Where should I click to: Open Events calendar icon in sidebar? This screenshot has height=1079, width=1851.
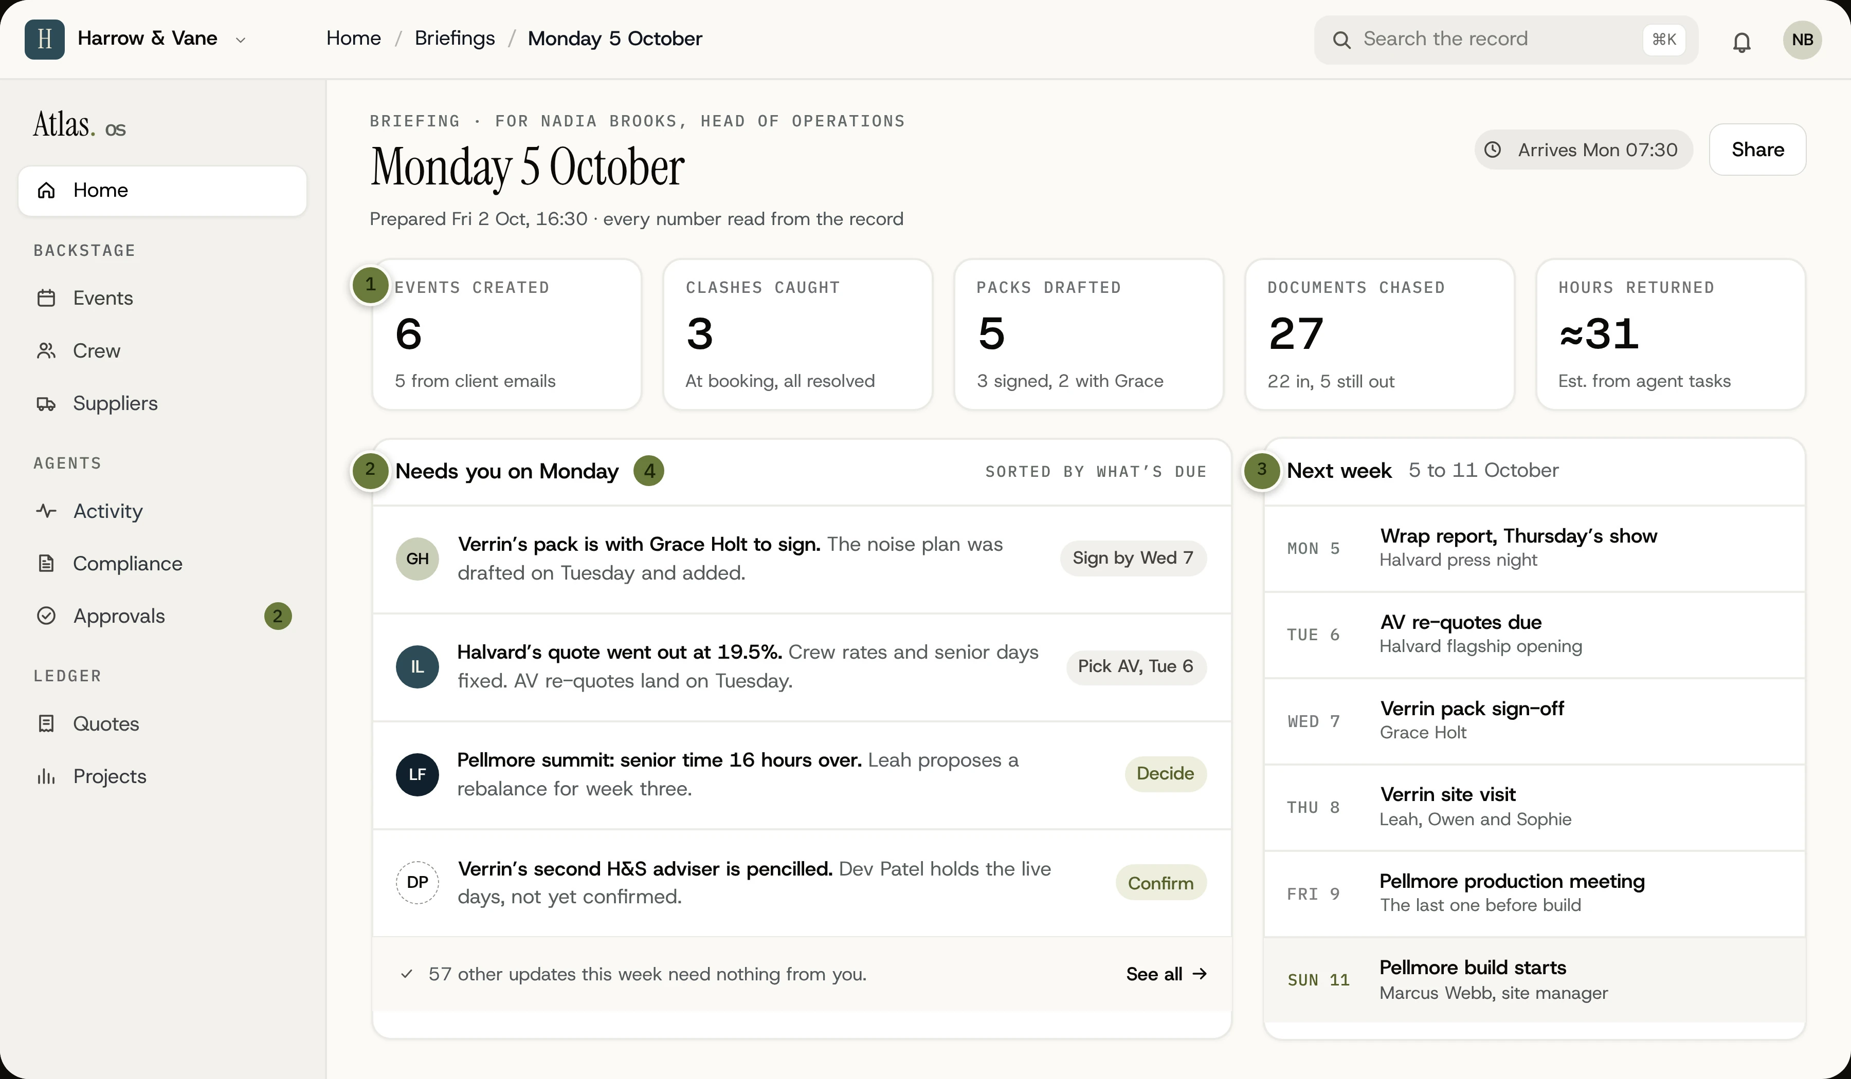tap(46, 298)
